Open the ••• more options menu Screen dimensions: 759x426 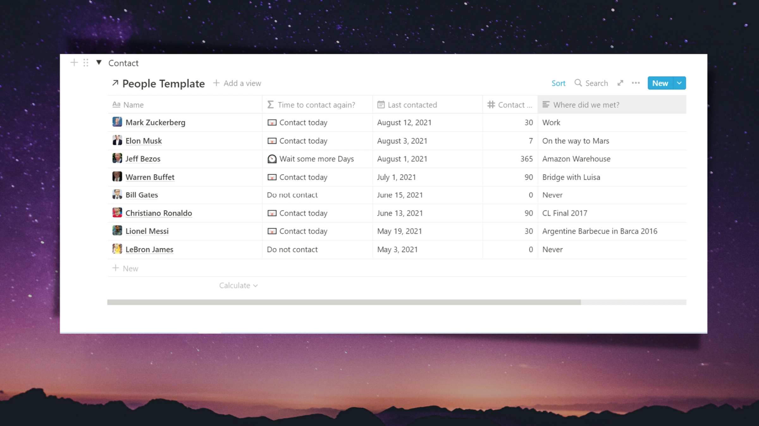(636, 83)
